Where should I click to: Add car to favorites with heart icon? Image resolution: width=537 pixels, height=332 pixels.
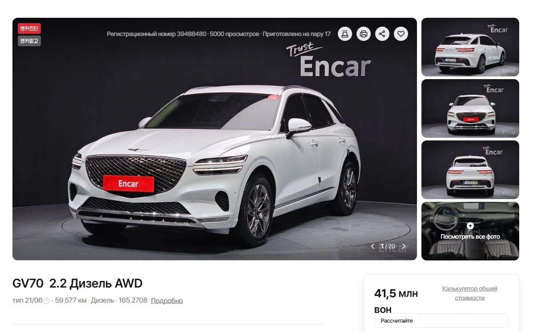pyautogui.click(x=401, y=34)
